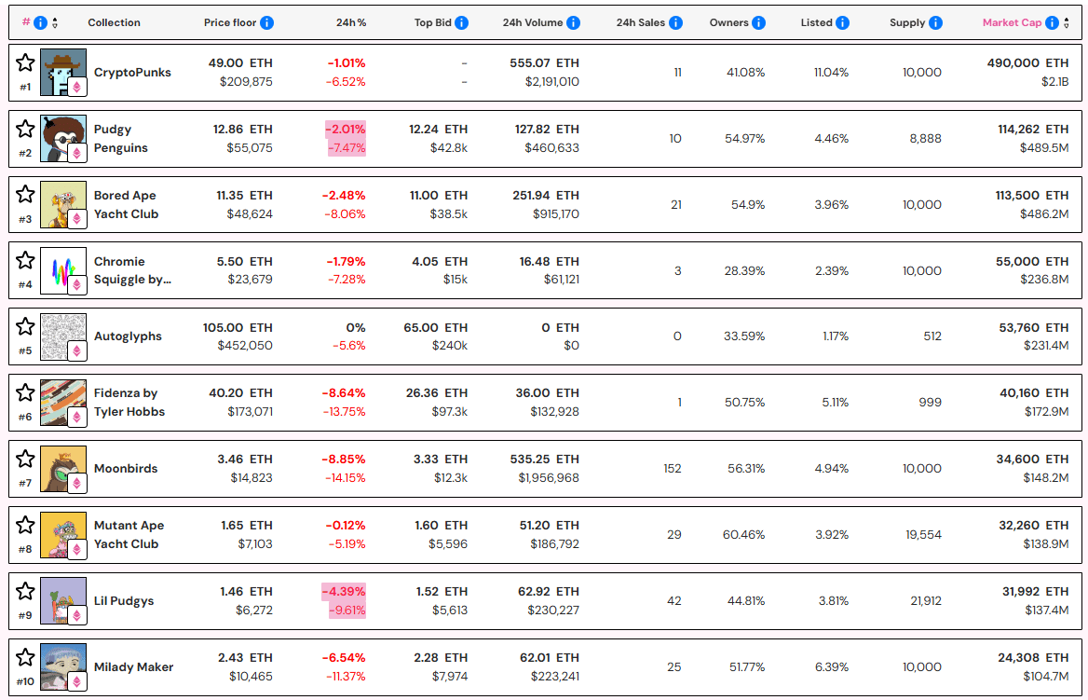Click the Mutant Ape Yacht Club avatar
This screenshot has height=700, width=1088.
62,533
